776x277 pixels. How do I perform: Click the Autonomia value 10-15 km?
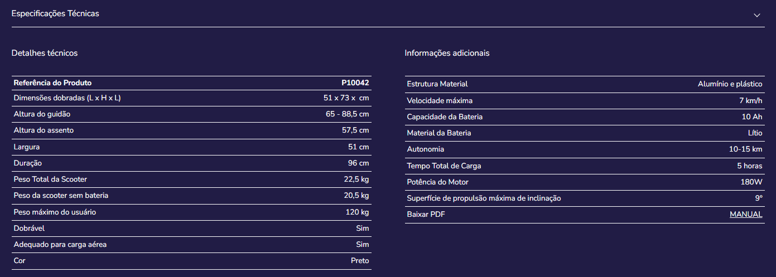(x=745, y=149)
